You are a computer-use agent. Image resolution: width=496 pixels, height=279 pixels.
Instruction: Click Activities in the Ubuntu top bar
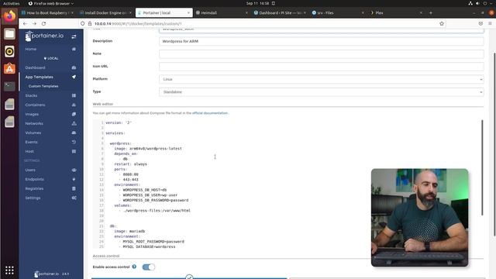click(11, 3)
